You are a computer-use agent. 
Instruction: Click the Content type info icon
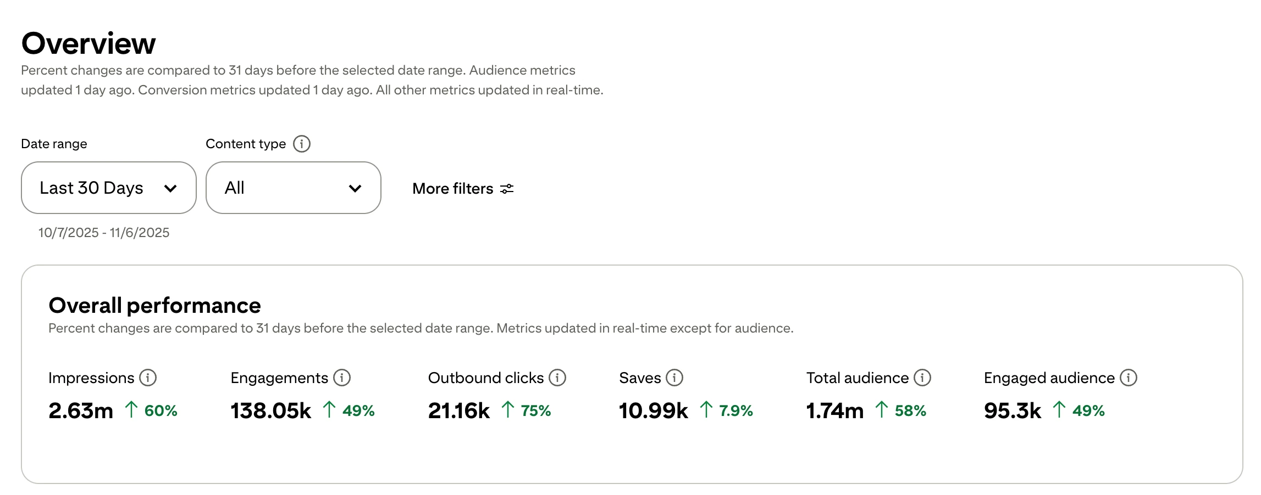(302, 144)
